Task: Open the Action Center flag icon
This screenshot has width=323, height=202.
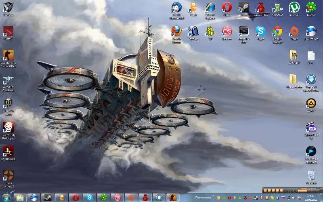Action: pyautogui.click(x=299, y=198)
